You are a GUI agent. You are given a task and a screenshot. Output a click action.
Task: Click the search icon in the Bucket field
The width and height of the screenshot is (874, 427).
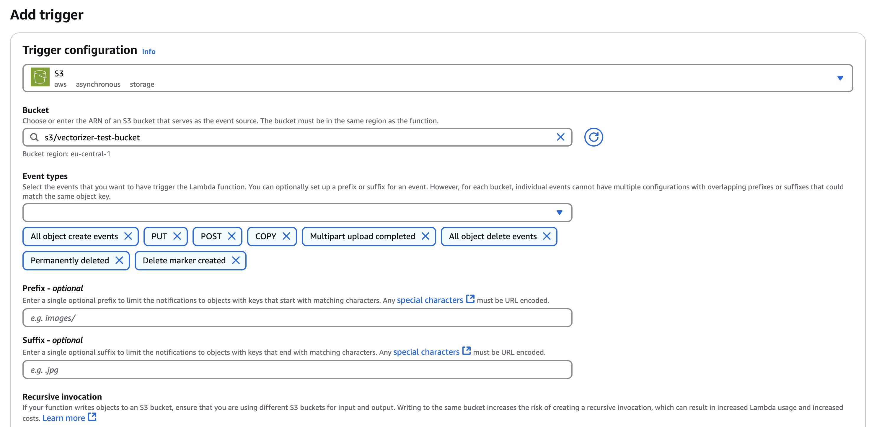coord(34,137)
